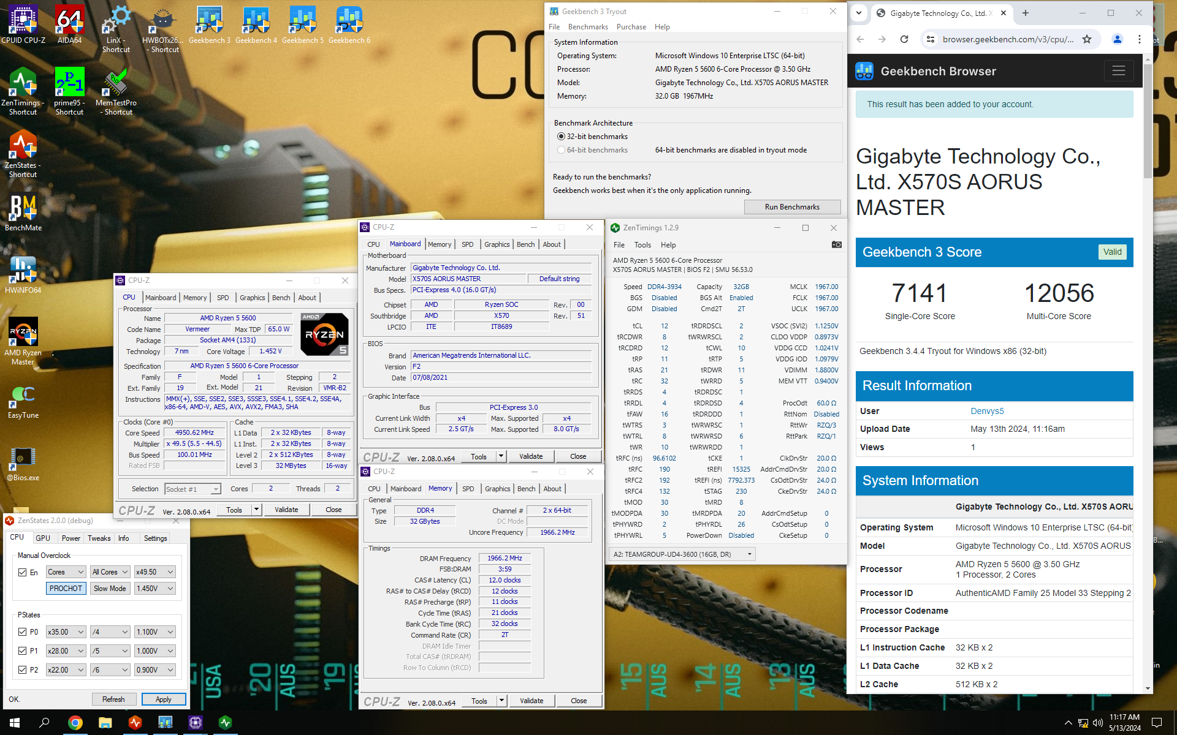Viewport: 1177px width, 735px height.
Task: Click Run Benchmarks button
Action: point(792,207)
